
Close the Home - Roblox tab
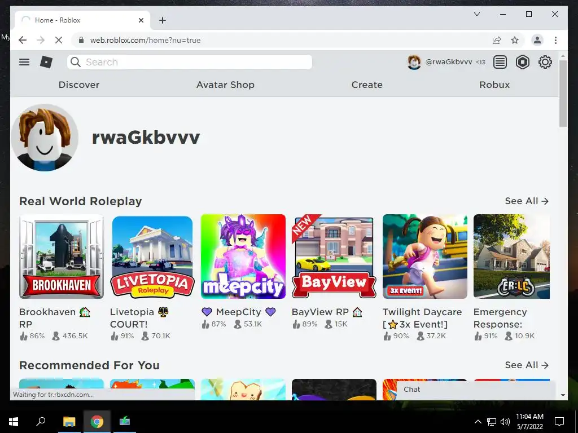141,20
